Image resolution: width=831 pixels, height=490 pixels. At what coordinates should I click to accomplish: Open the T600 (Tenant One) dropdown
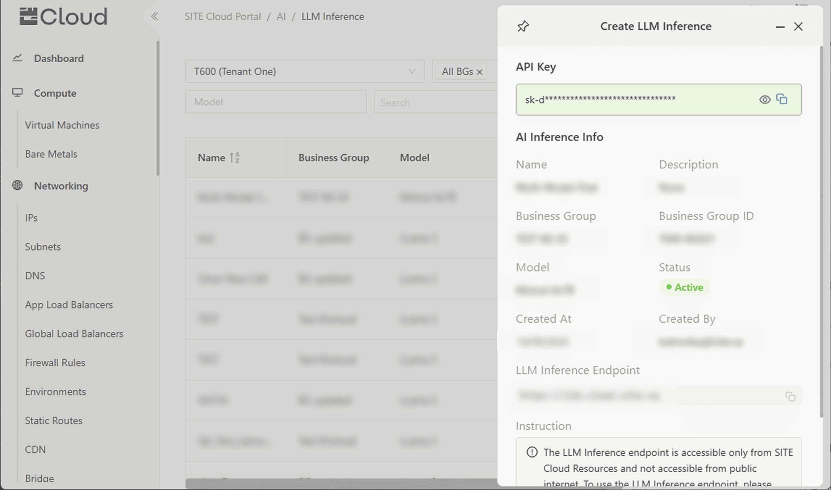[x=304, y=71]
